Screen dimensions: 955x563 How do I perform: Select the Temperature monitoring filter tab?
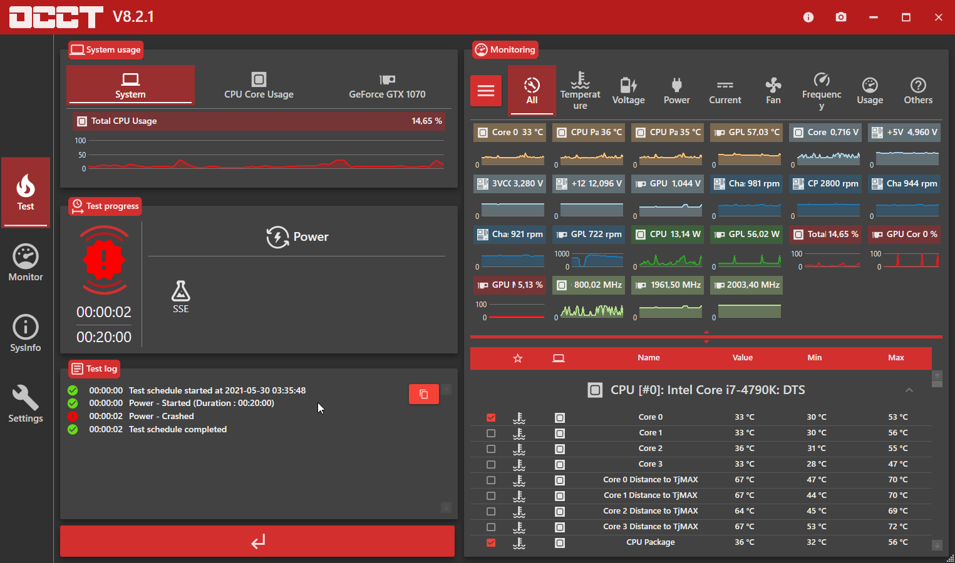[x=580, y=90]
